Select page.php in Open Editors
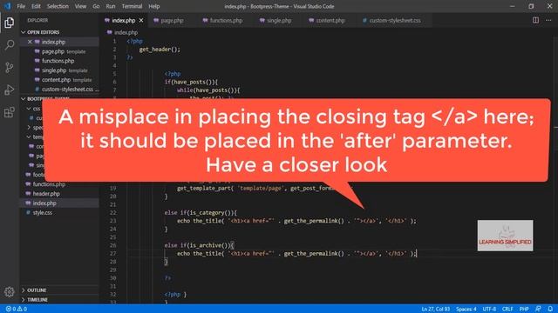The width and height of the screenshot is (558, 313). [x=59, y=51]
